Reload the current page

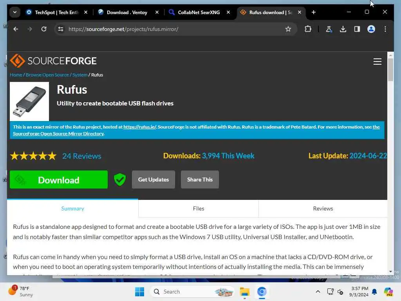44,29
